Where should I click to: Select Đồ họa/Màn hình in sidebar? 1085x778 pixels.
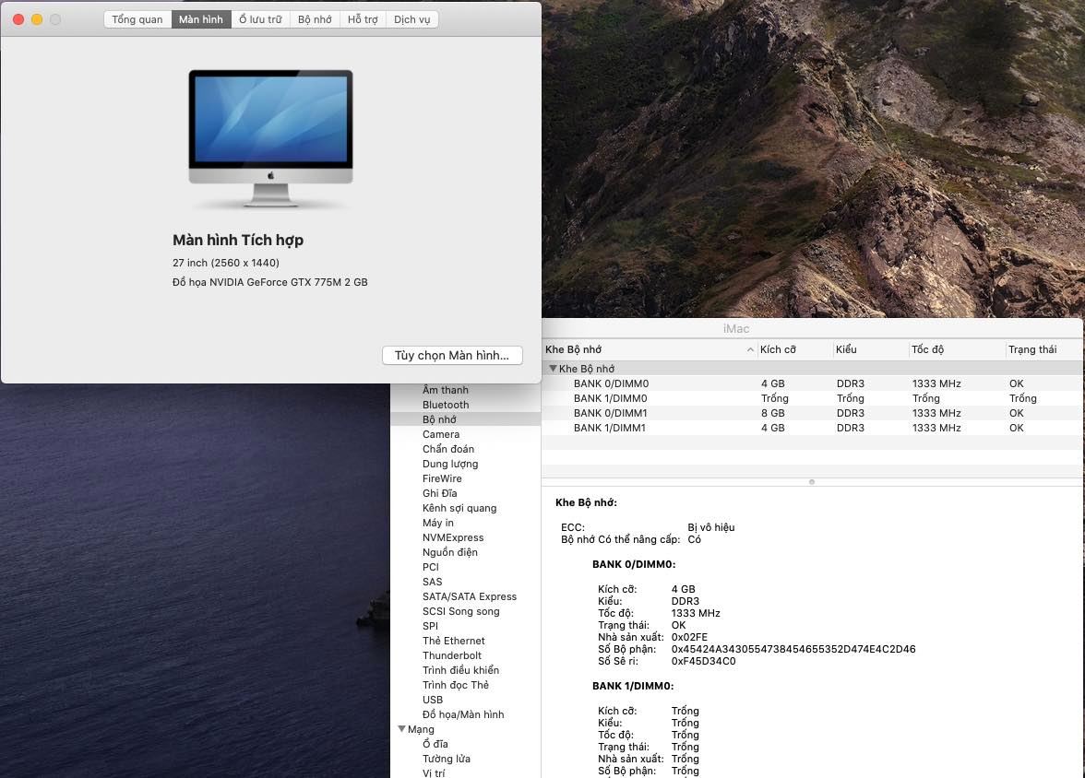pos(463,714)
